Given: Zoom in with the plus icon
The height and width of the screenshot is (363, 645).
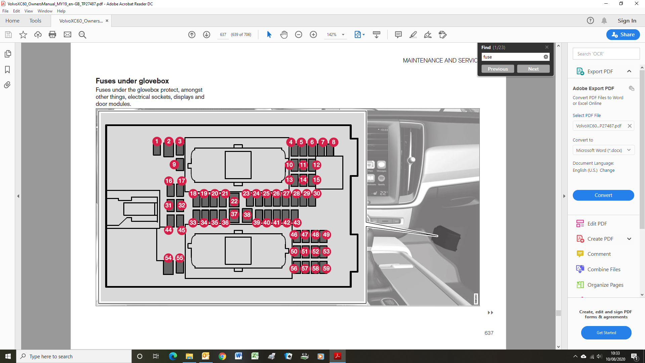Looking at the screenshot, I should 313,35.
